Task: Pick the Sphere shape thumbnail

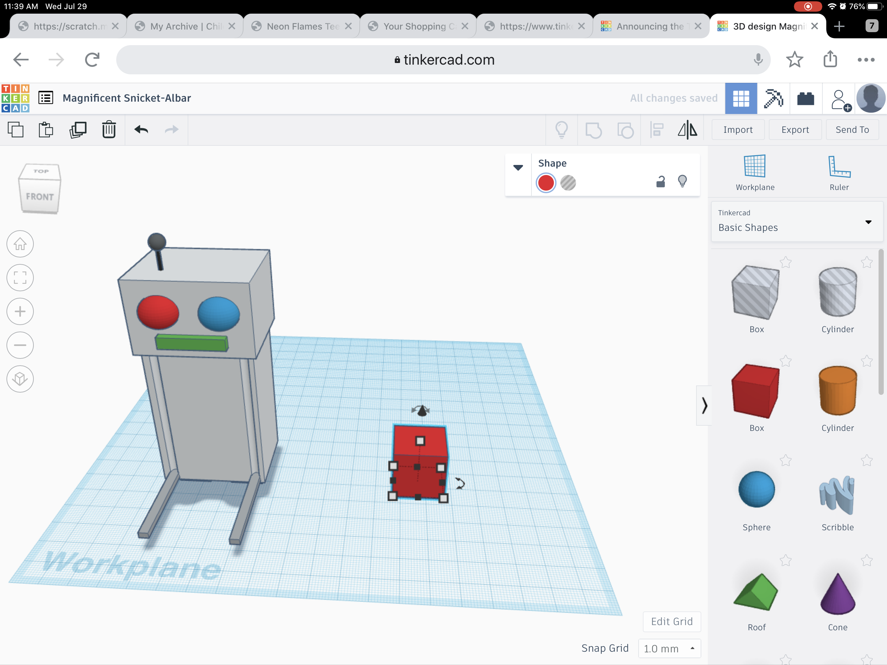Action: point(756,489)
